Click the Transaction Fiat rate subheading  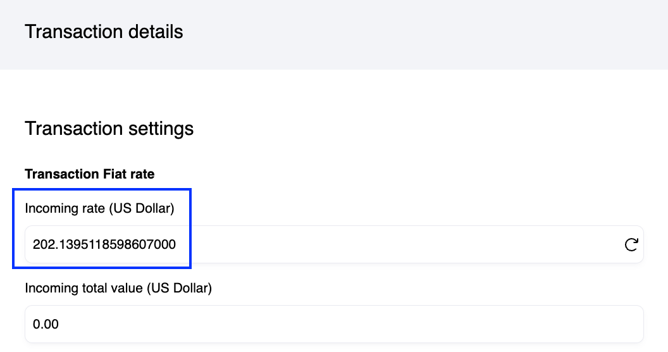pos(89,173)
